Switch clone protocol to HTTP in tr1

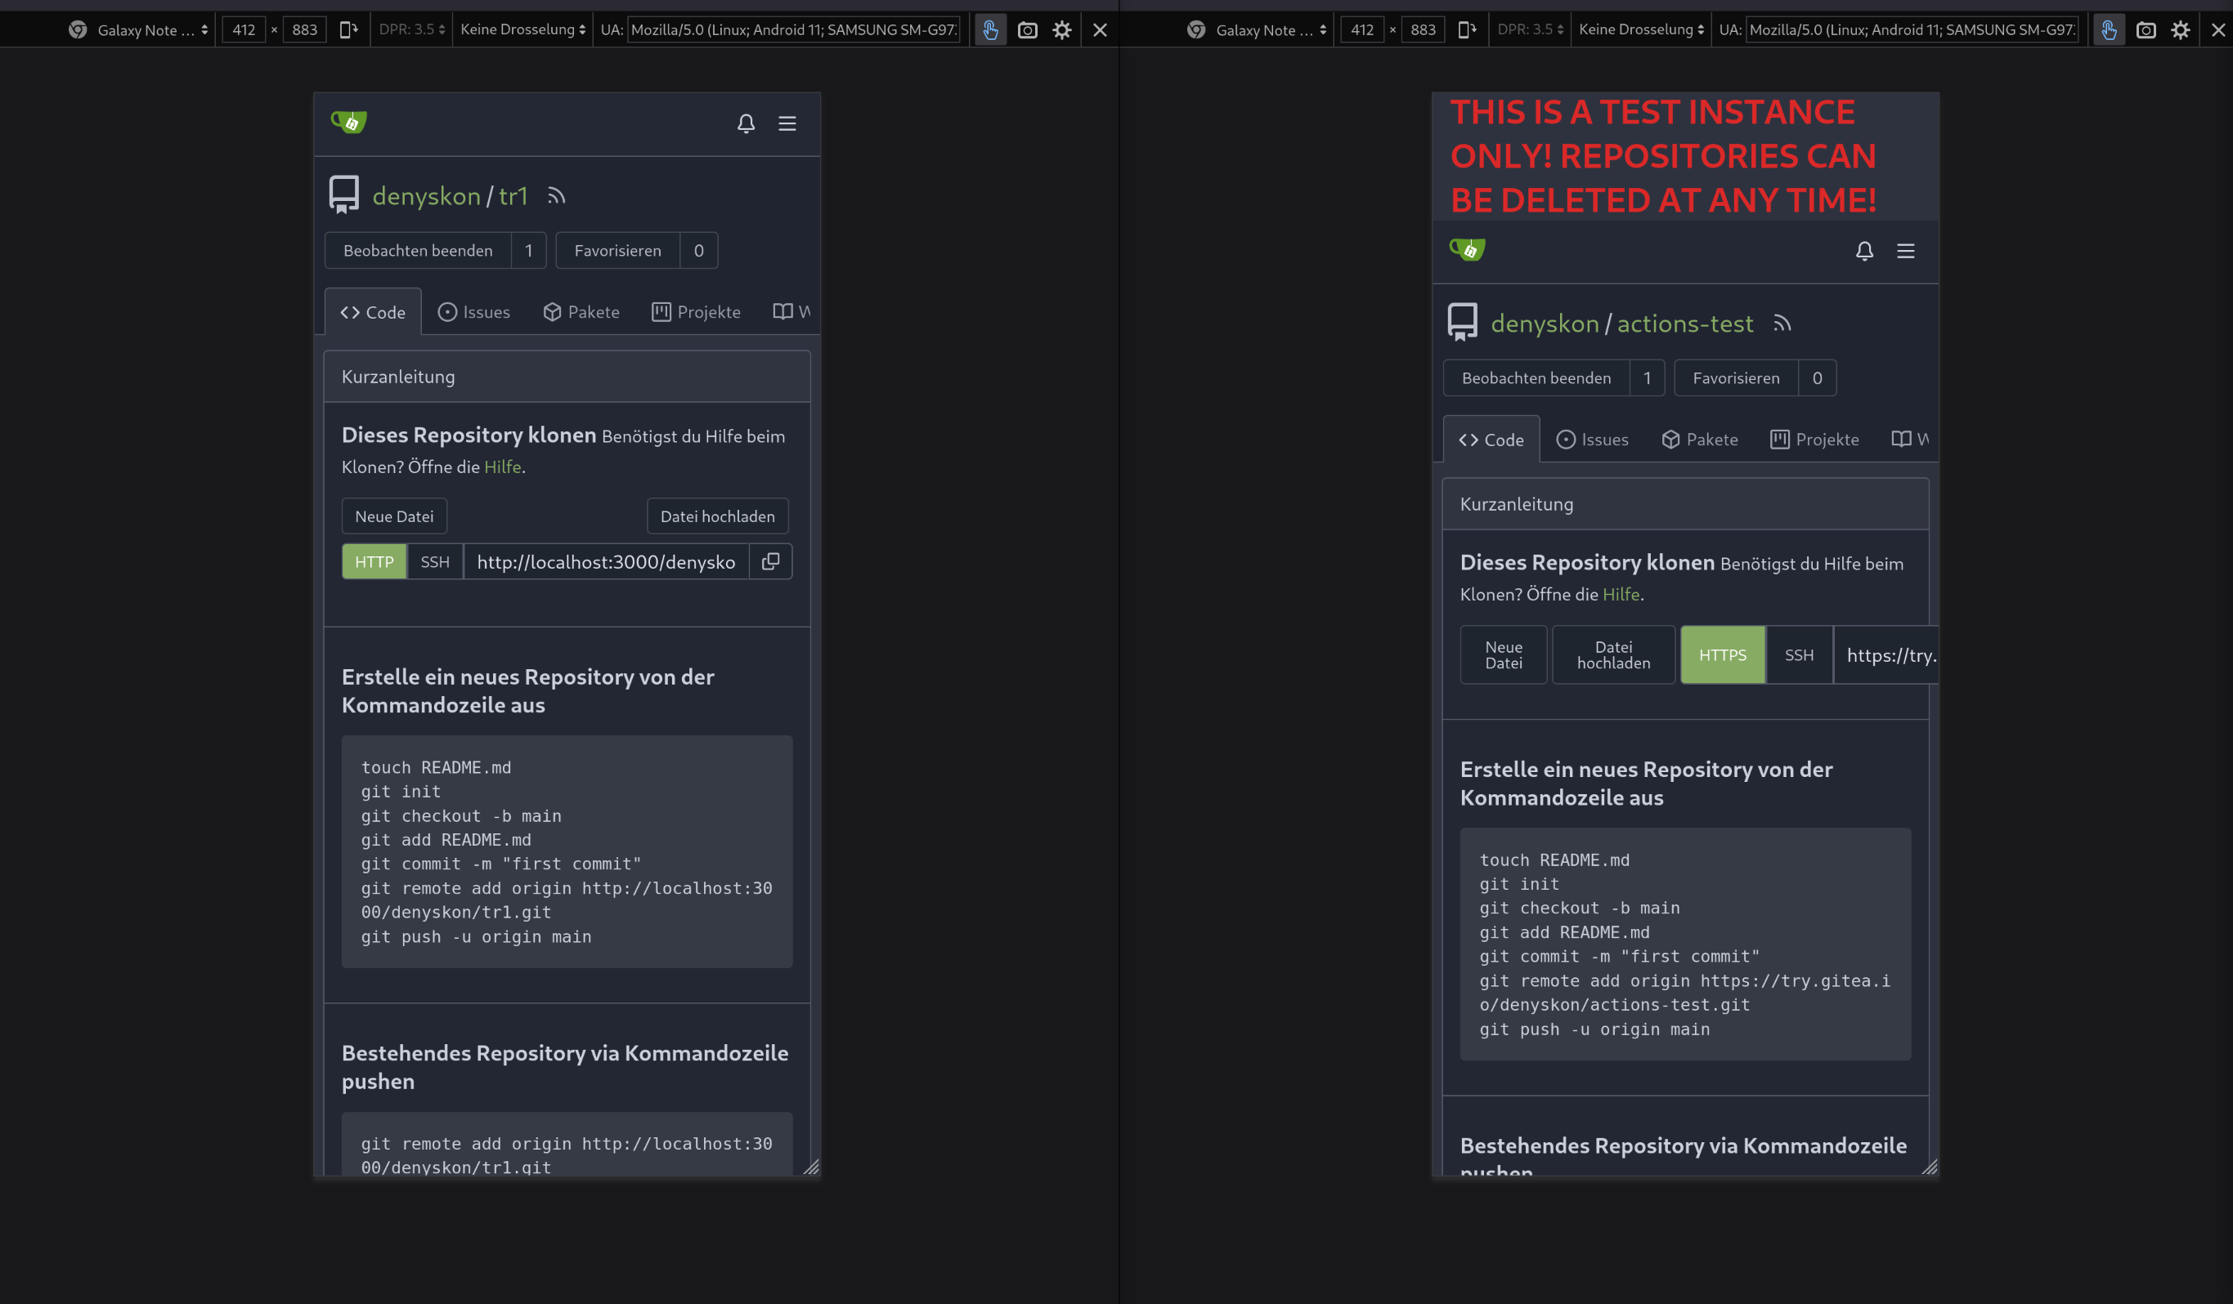coord(374,561)
